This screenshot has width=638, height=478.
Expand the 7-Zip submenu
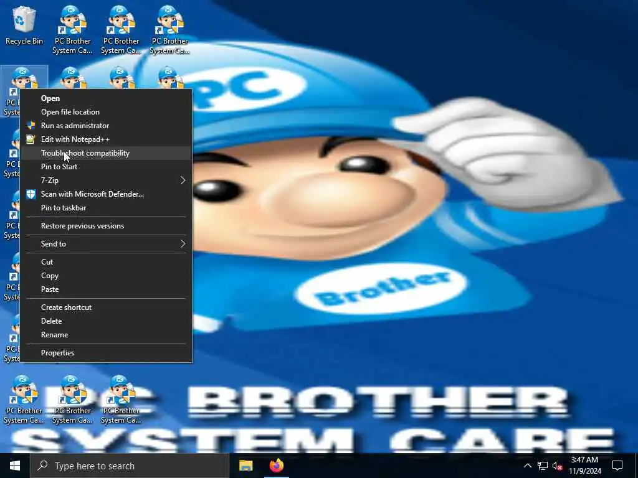point(106,180)
